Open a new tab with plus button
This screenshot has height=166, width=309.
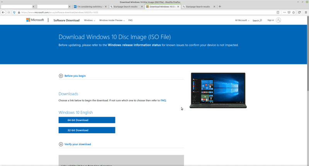point(220,7)
